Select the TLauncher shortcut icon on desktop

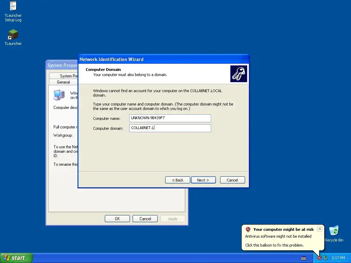pos(13,37)
